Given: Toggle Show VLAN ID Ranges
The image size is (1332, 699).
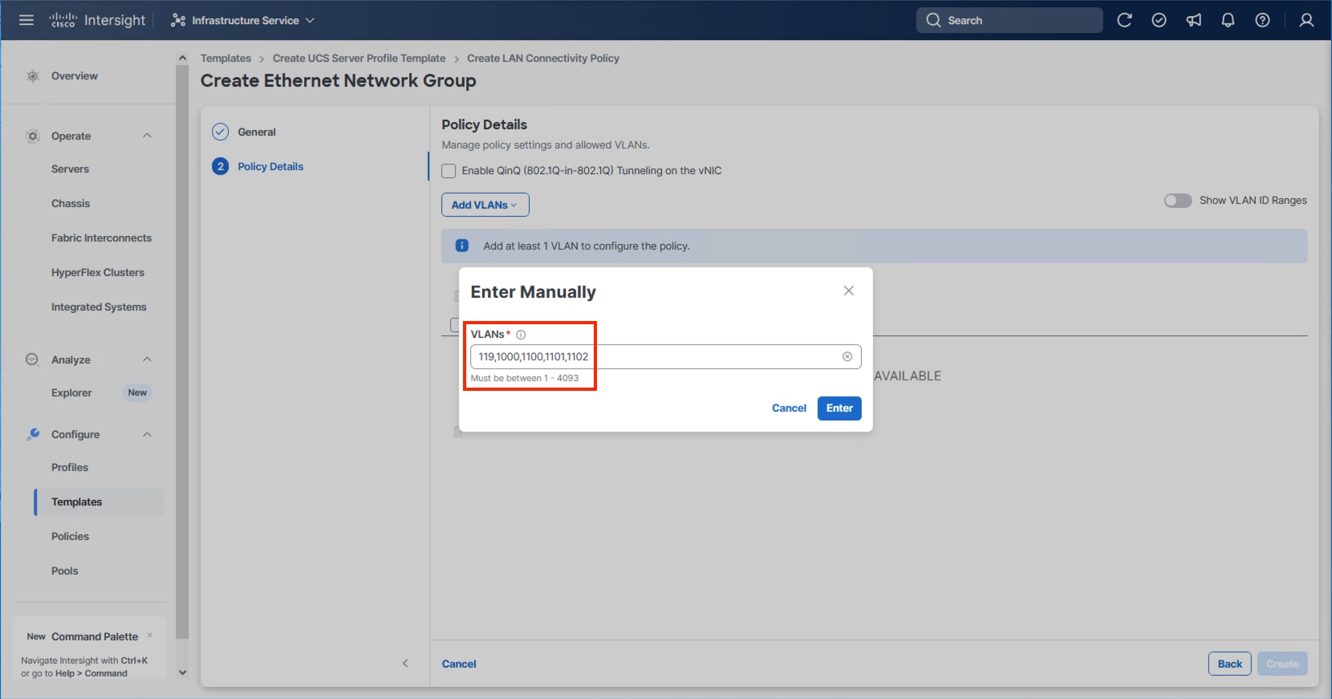Looking at the screenshot, I should 1178,201.
